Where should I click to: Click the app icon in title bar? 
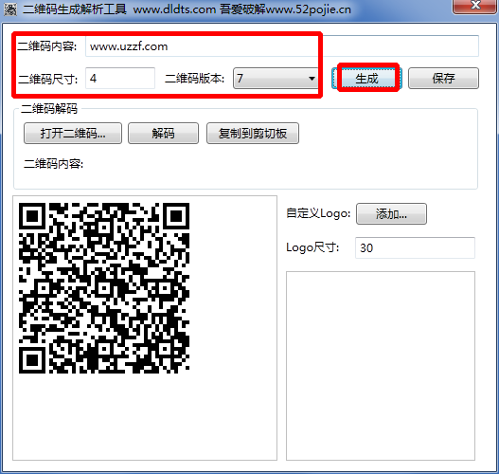10,9
